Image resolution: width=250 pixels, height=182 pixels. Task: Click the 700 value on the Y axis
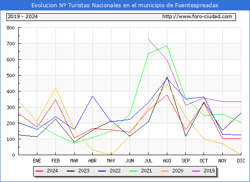[10, 44]
